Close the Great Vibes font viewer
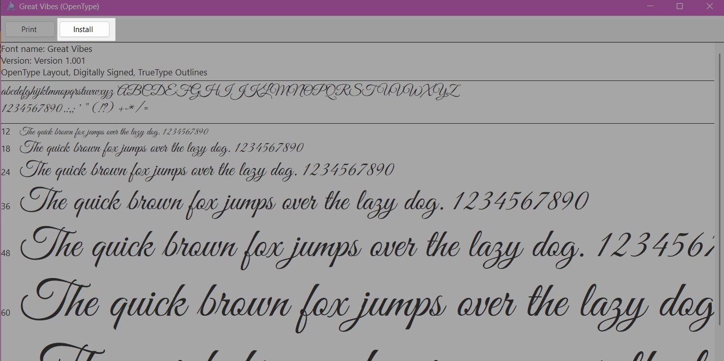724x361 pixels. click(709, 7)
